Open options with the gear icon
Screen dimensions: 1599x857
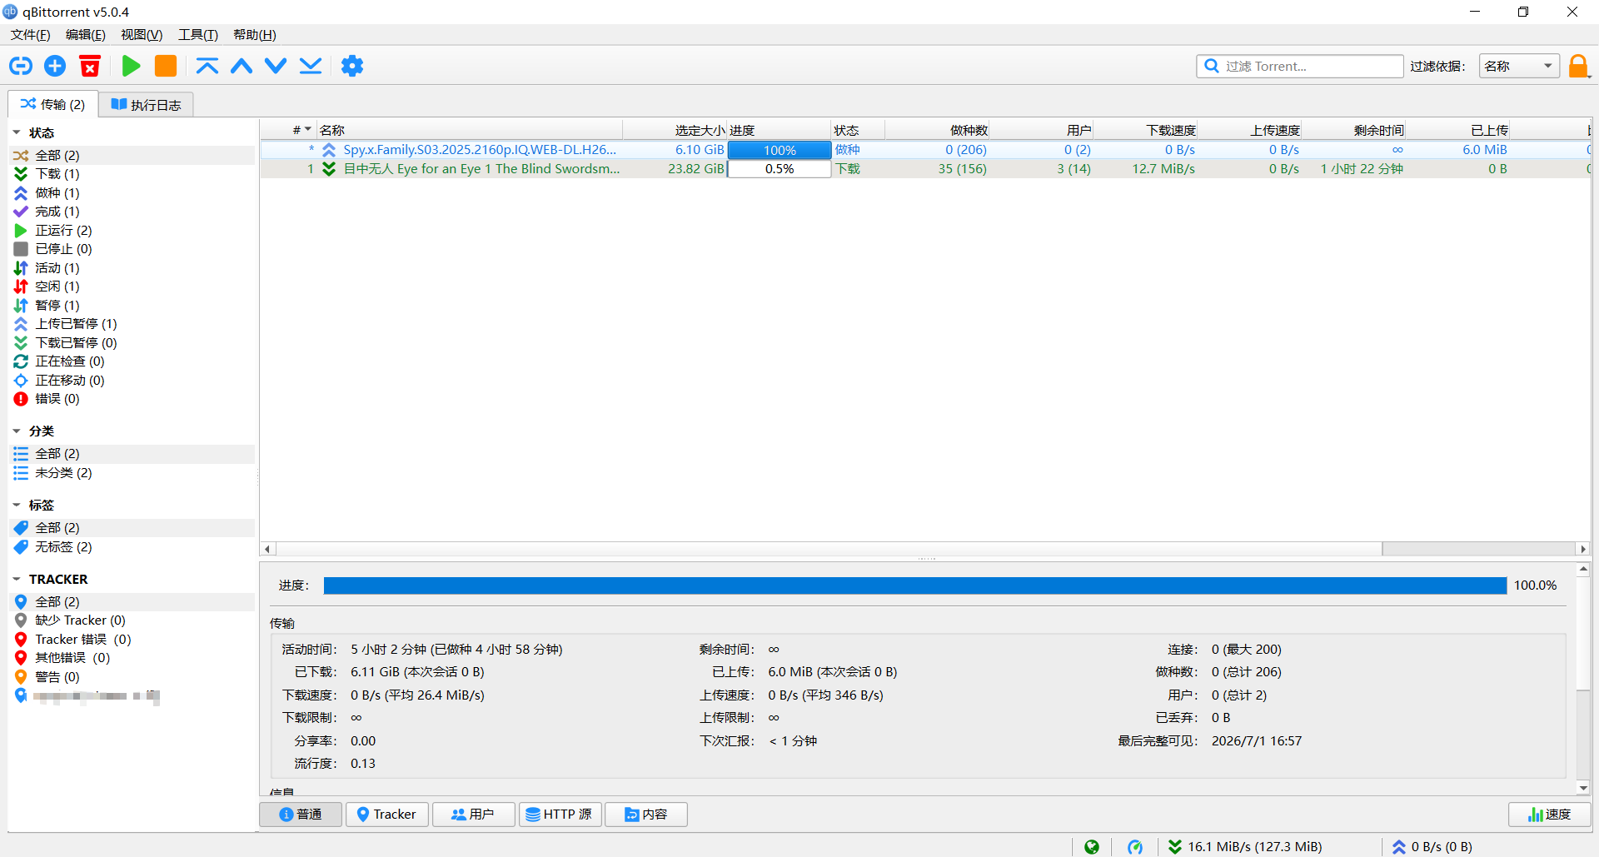click(x=352, y=66)
